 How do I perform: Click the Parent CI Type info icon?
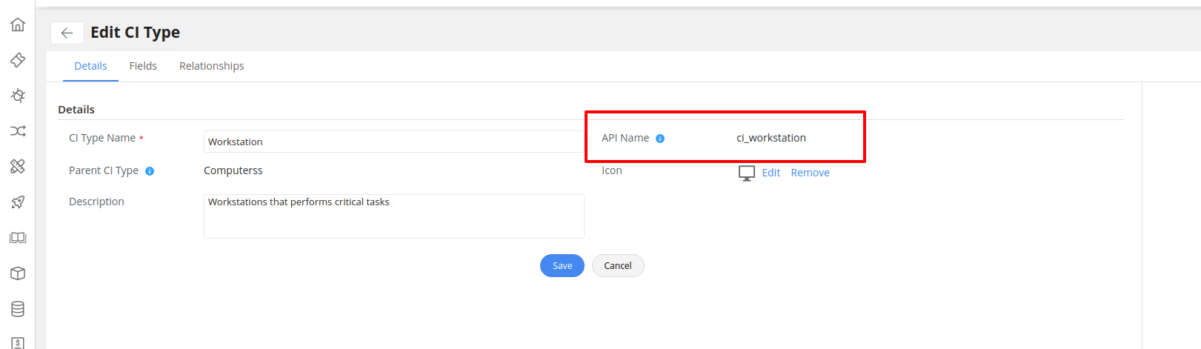tap(150, 171)
